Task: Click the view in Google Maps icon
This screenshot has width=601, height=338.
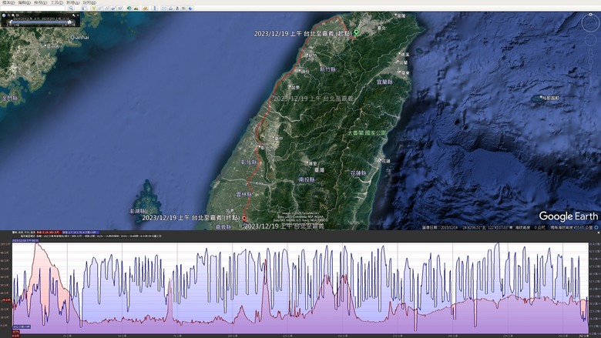Action: tap(183, 8)
